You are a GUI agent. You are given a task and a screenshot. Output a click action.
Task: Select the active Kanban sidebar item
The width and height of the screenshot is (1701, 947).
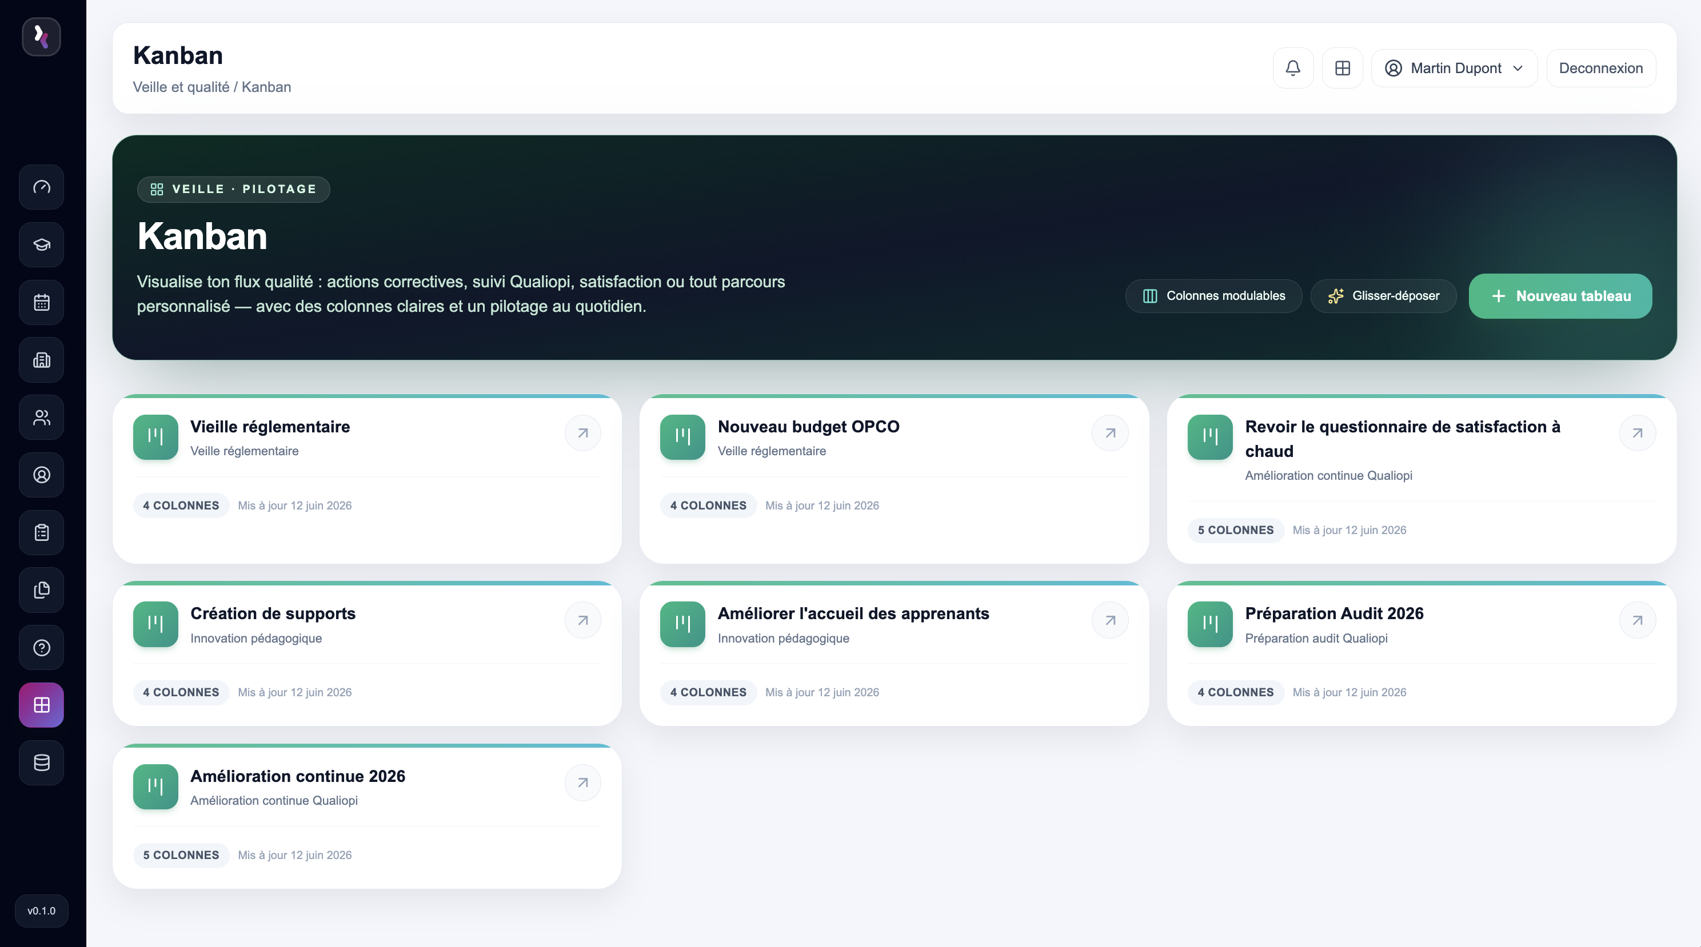tap(42, 705)
